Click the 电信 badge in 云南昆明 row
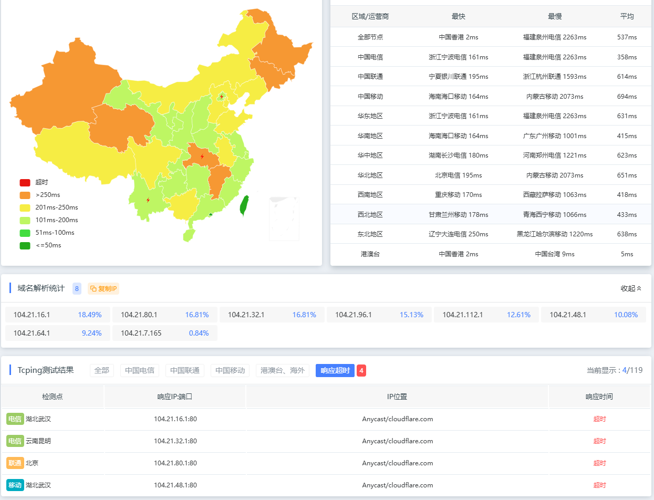Screen dimensions: 654x500 pyautogui.click(x=15, y=441)
